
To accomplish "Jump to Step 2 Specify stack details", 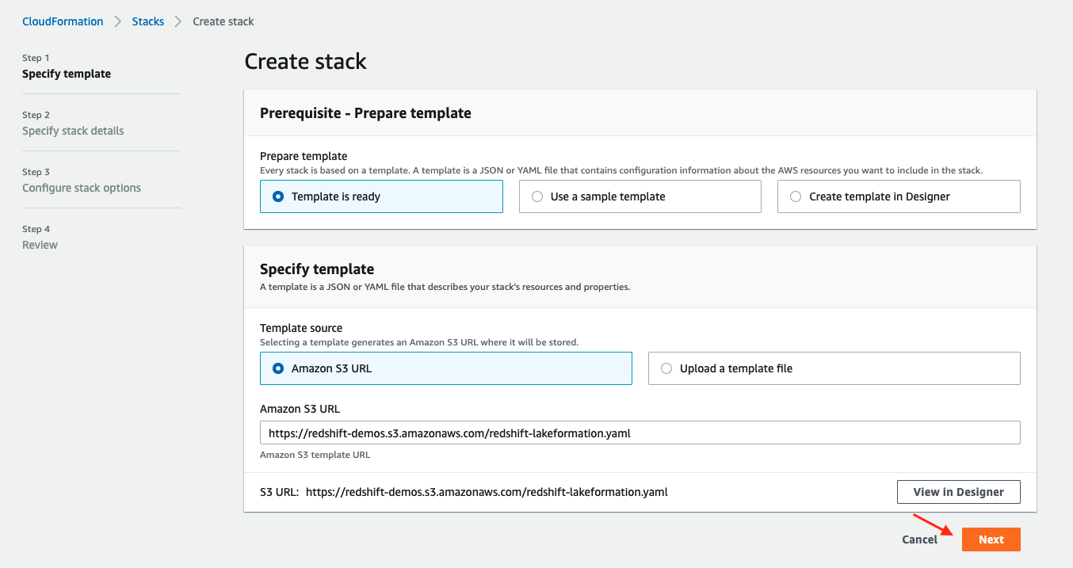I will click(x=73, y=131).
